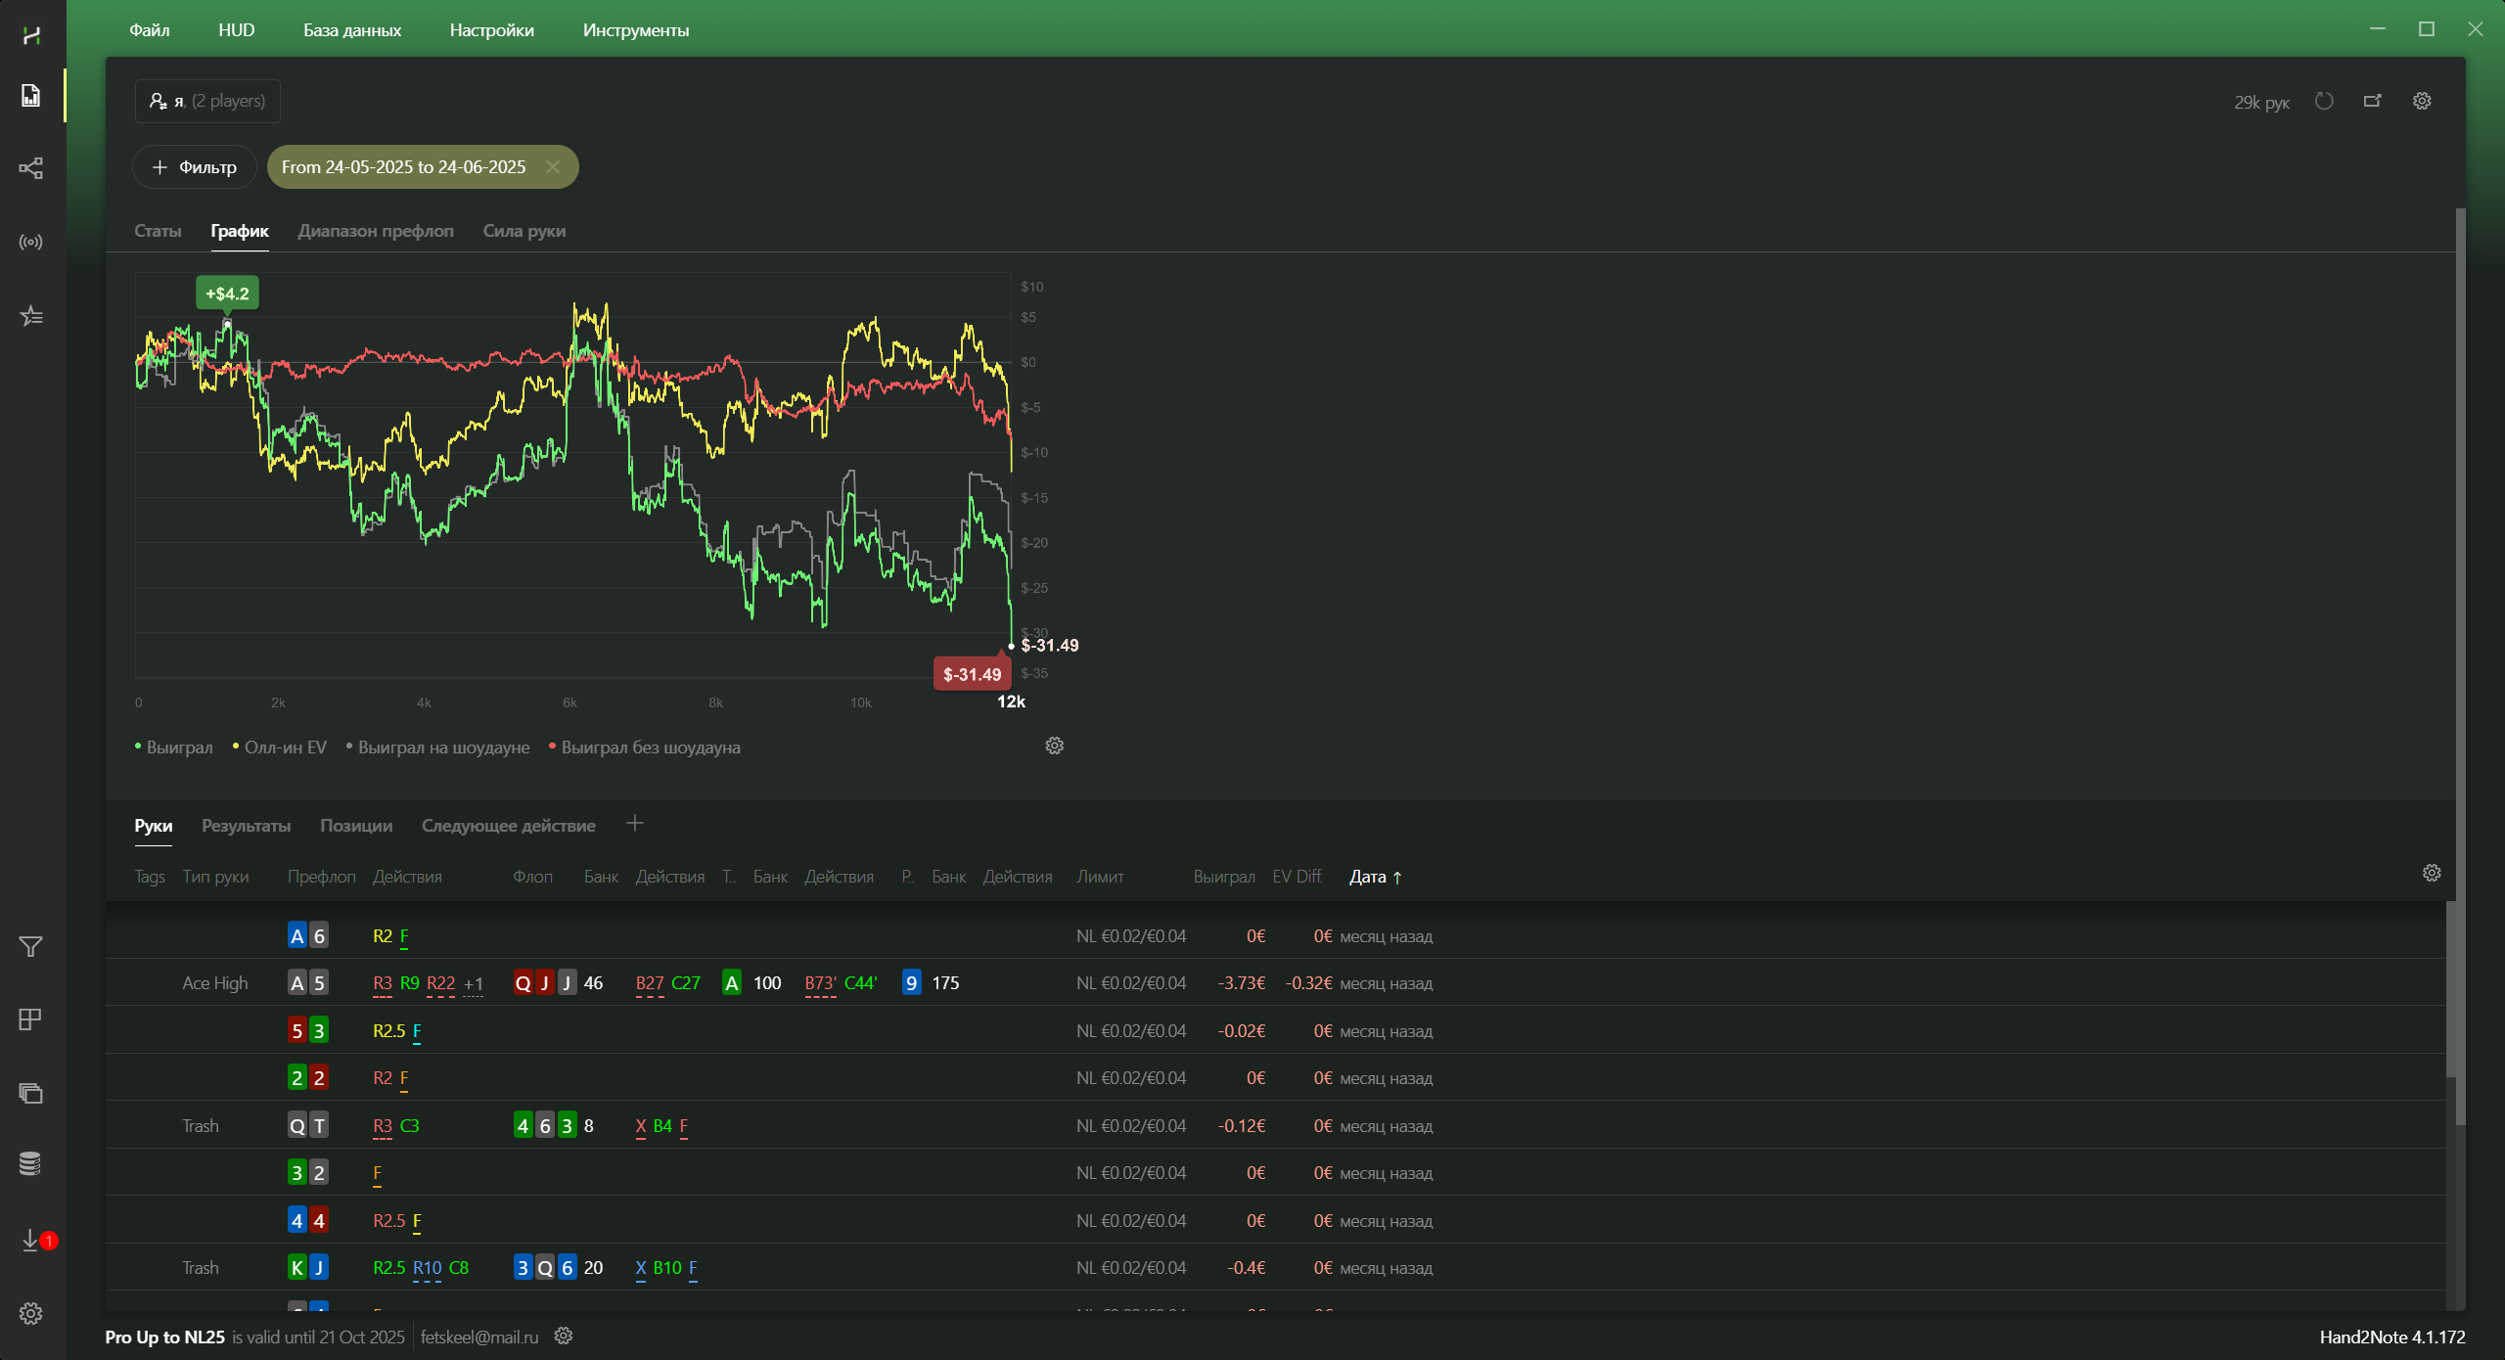Select the 32 hand row
Screen dimensions: 2505x1360
pos(1276,1172)
